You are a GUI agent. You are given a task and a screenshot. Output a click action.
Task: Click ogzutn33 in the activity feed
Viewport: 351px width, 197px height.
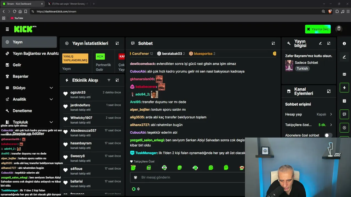(x=78, y=92)
